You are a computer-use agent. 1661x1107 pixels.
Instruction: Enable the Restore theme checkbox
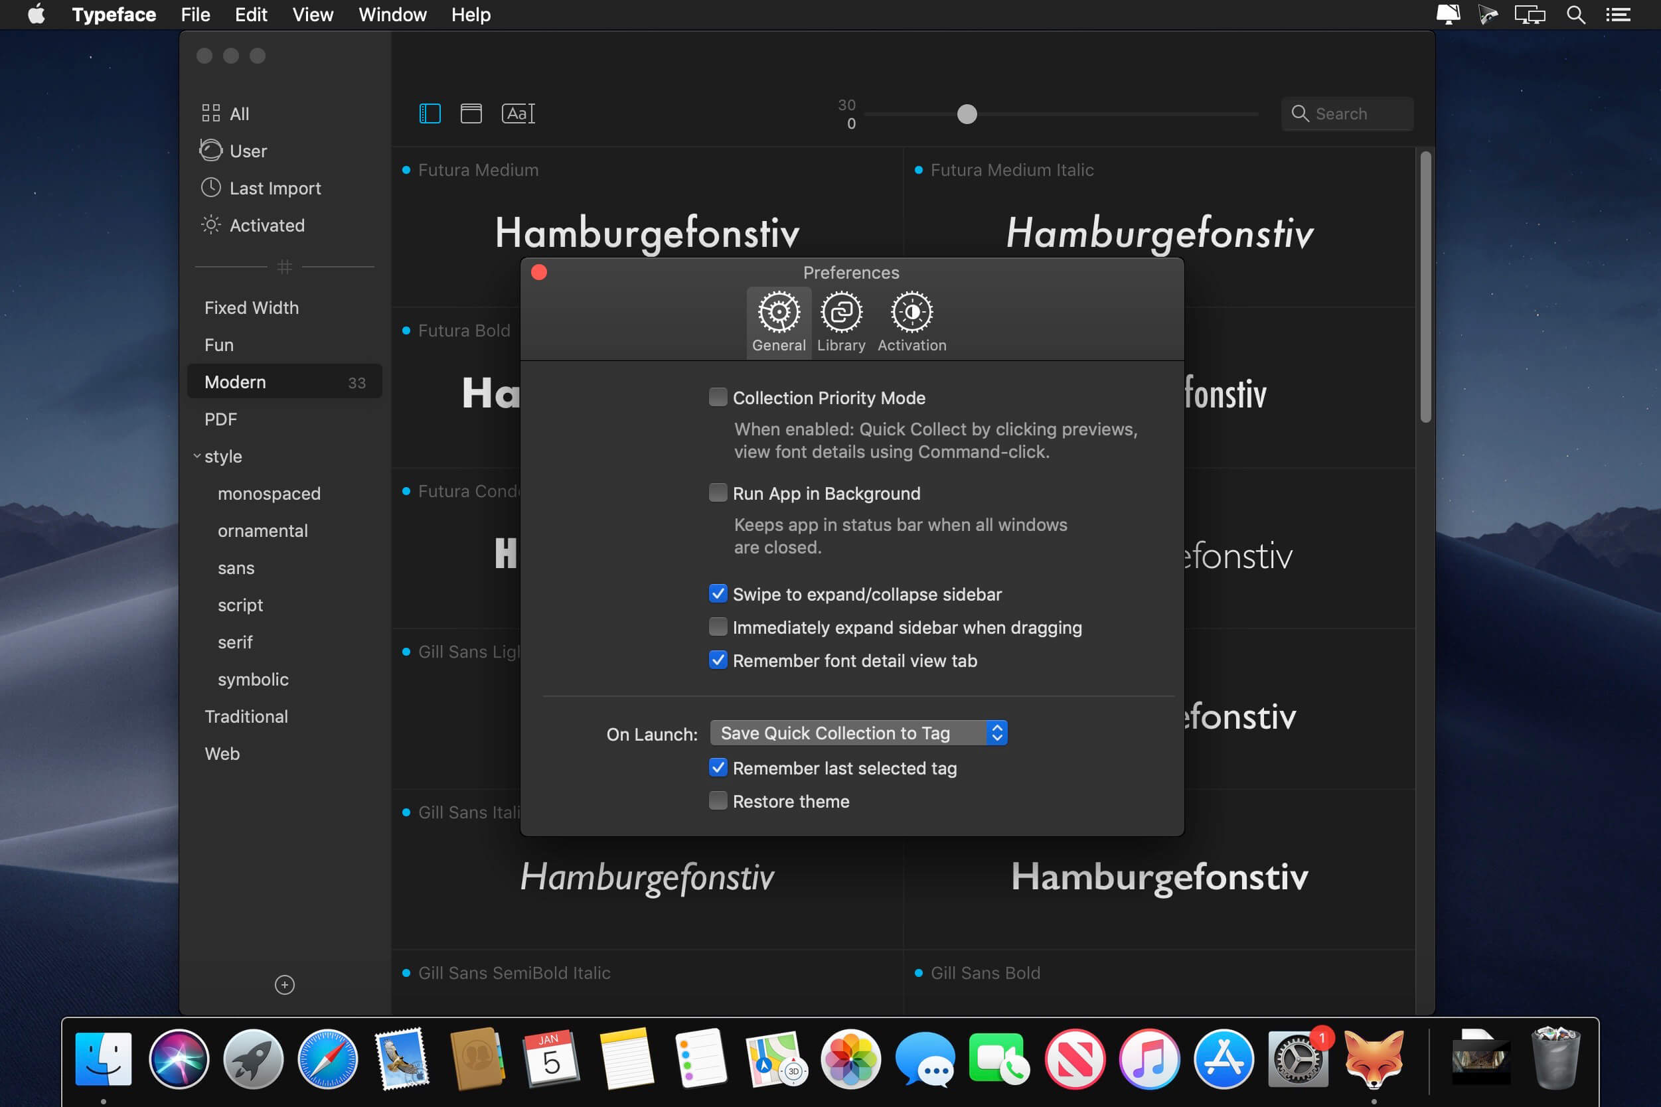pyautogui.click(x=718, y=800)
